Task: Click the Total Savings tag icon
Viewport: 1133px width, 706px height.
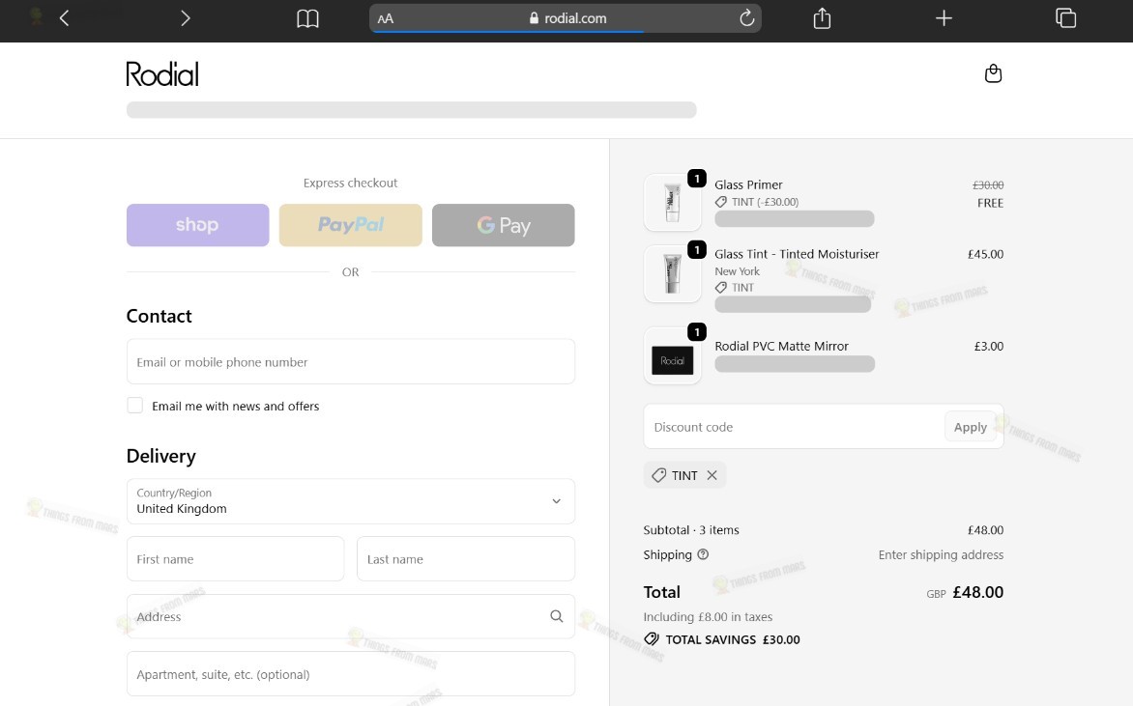Action: 652,638
